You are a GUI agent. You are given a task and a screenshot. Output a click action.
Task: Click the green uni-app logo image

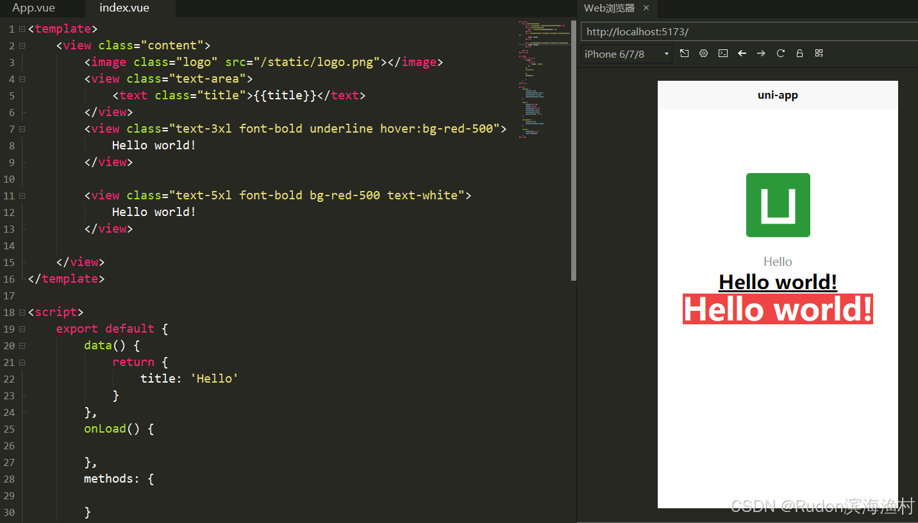pyautogui.click(x=778, y=205)
